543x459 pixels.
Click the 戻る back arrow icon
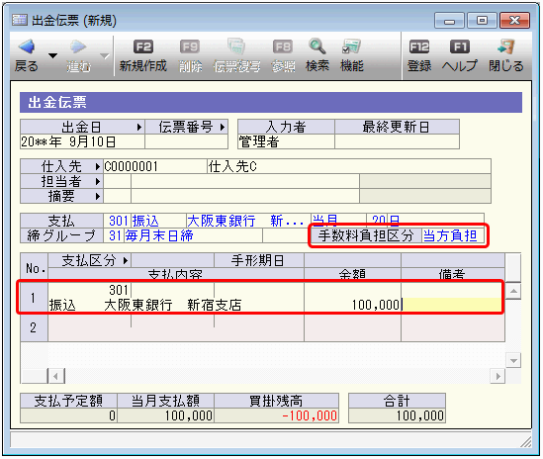pyautogui.click(x=27, y=46)
